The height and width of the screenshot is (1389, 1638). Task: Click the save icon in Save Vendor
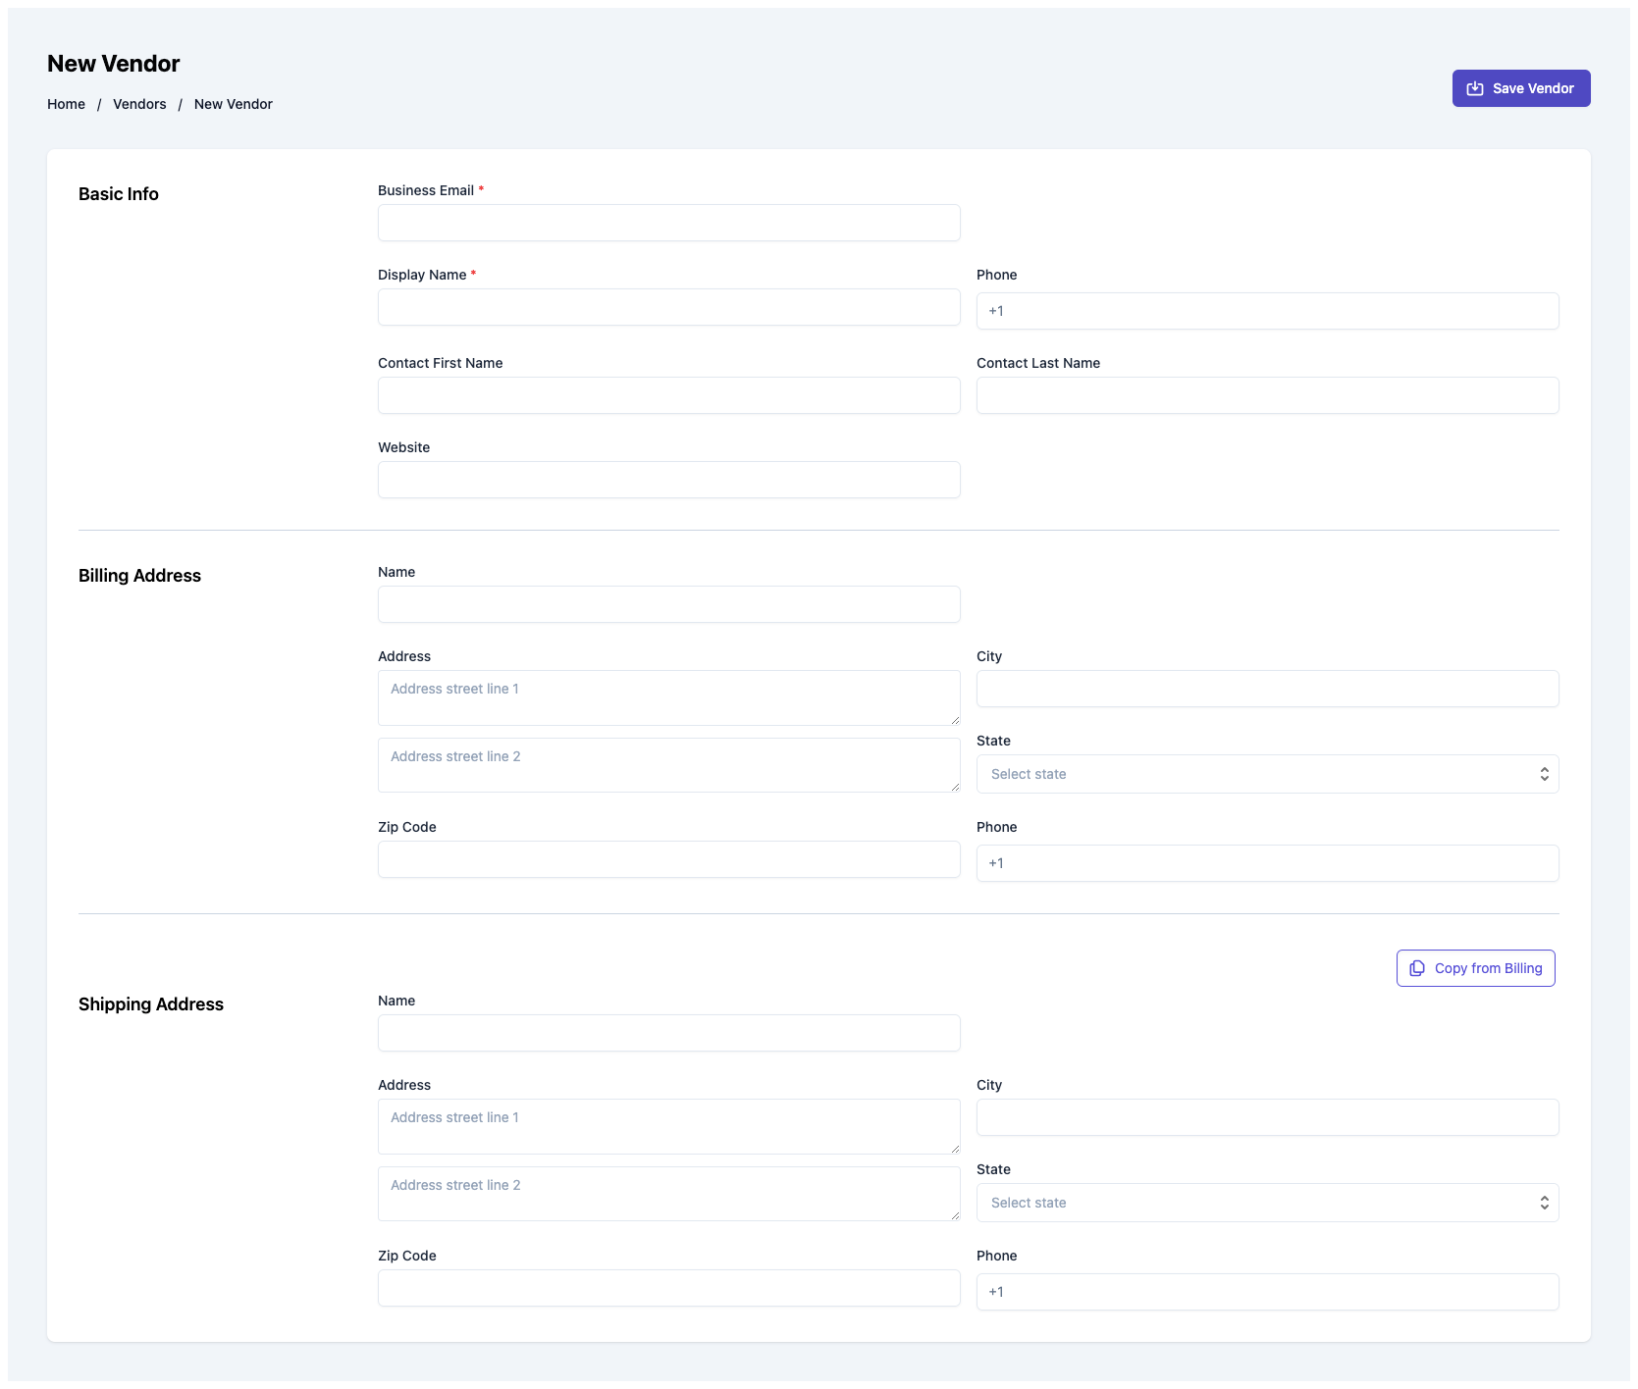point(1474,88)
